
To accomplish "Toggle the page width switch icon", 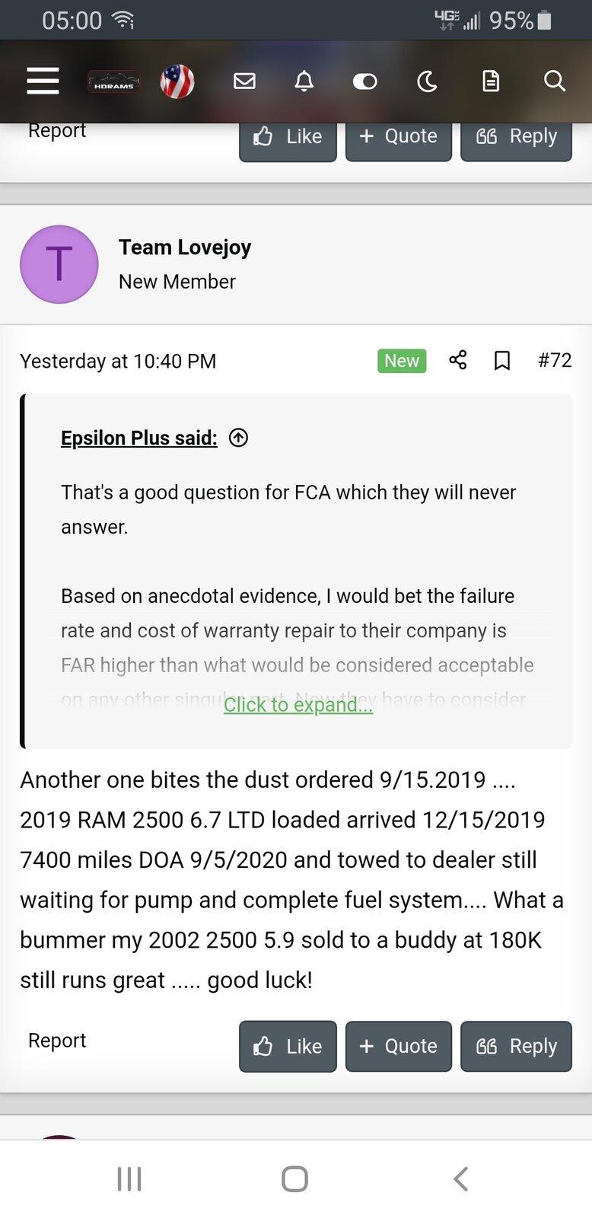I will (364, 81).
